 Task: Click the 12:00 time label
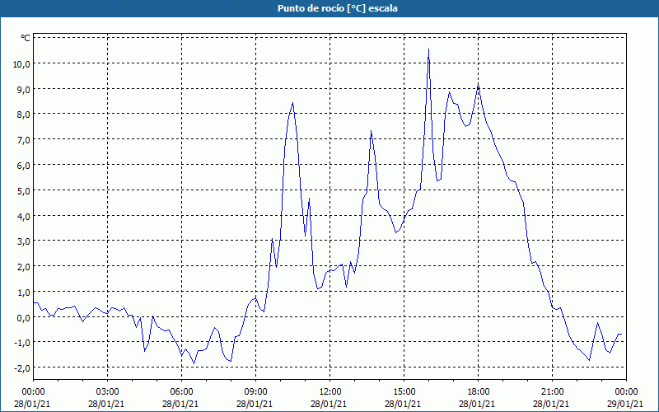point(330,392)
